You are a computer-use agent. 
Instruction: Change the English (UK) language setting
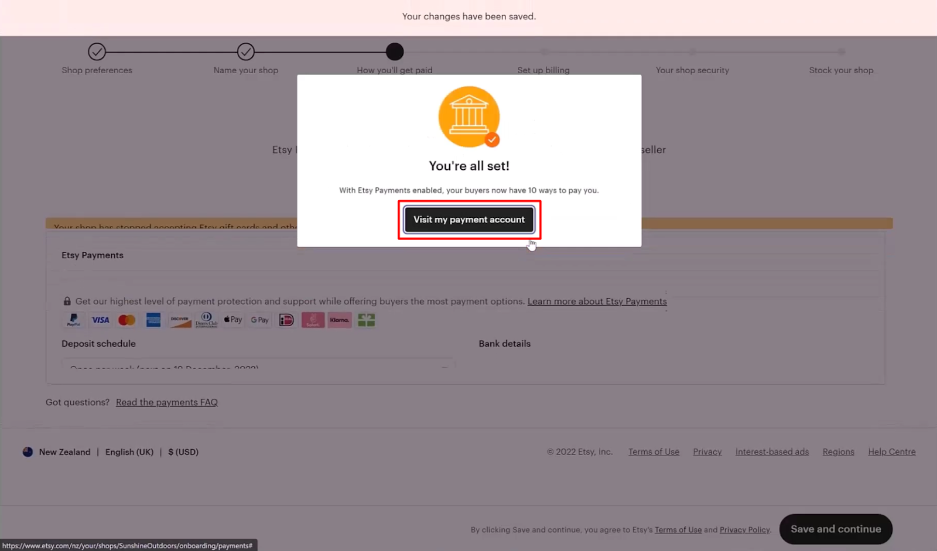coord(129,452)
